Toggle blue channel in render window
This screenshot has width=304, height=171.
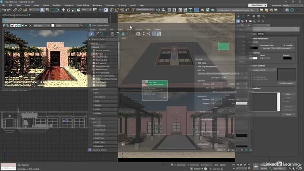pyautogui.click(x=19, y=26)
